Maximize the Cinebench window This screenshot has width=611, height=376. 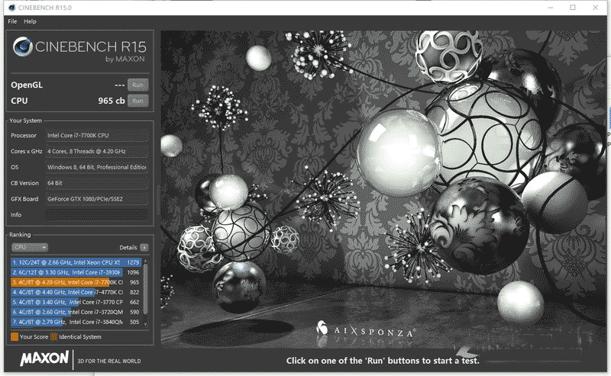(x=573, y=8)
